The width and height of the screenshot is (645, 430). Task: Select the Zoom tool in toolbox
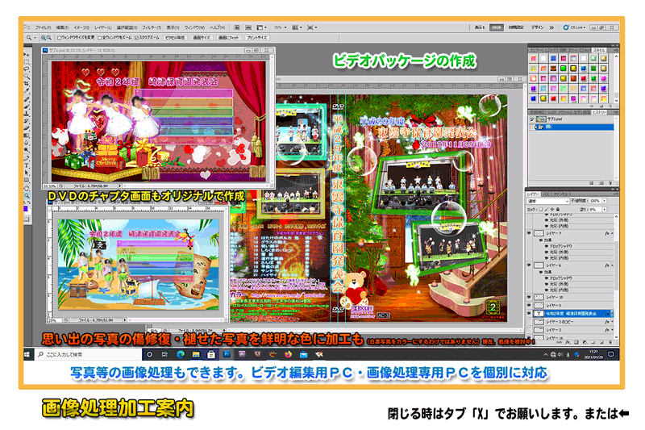pyautogui.click(x=27, y=195)
